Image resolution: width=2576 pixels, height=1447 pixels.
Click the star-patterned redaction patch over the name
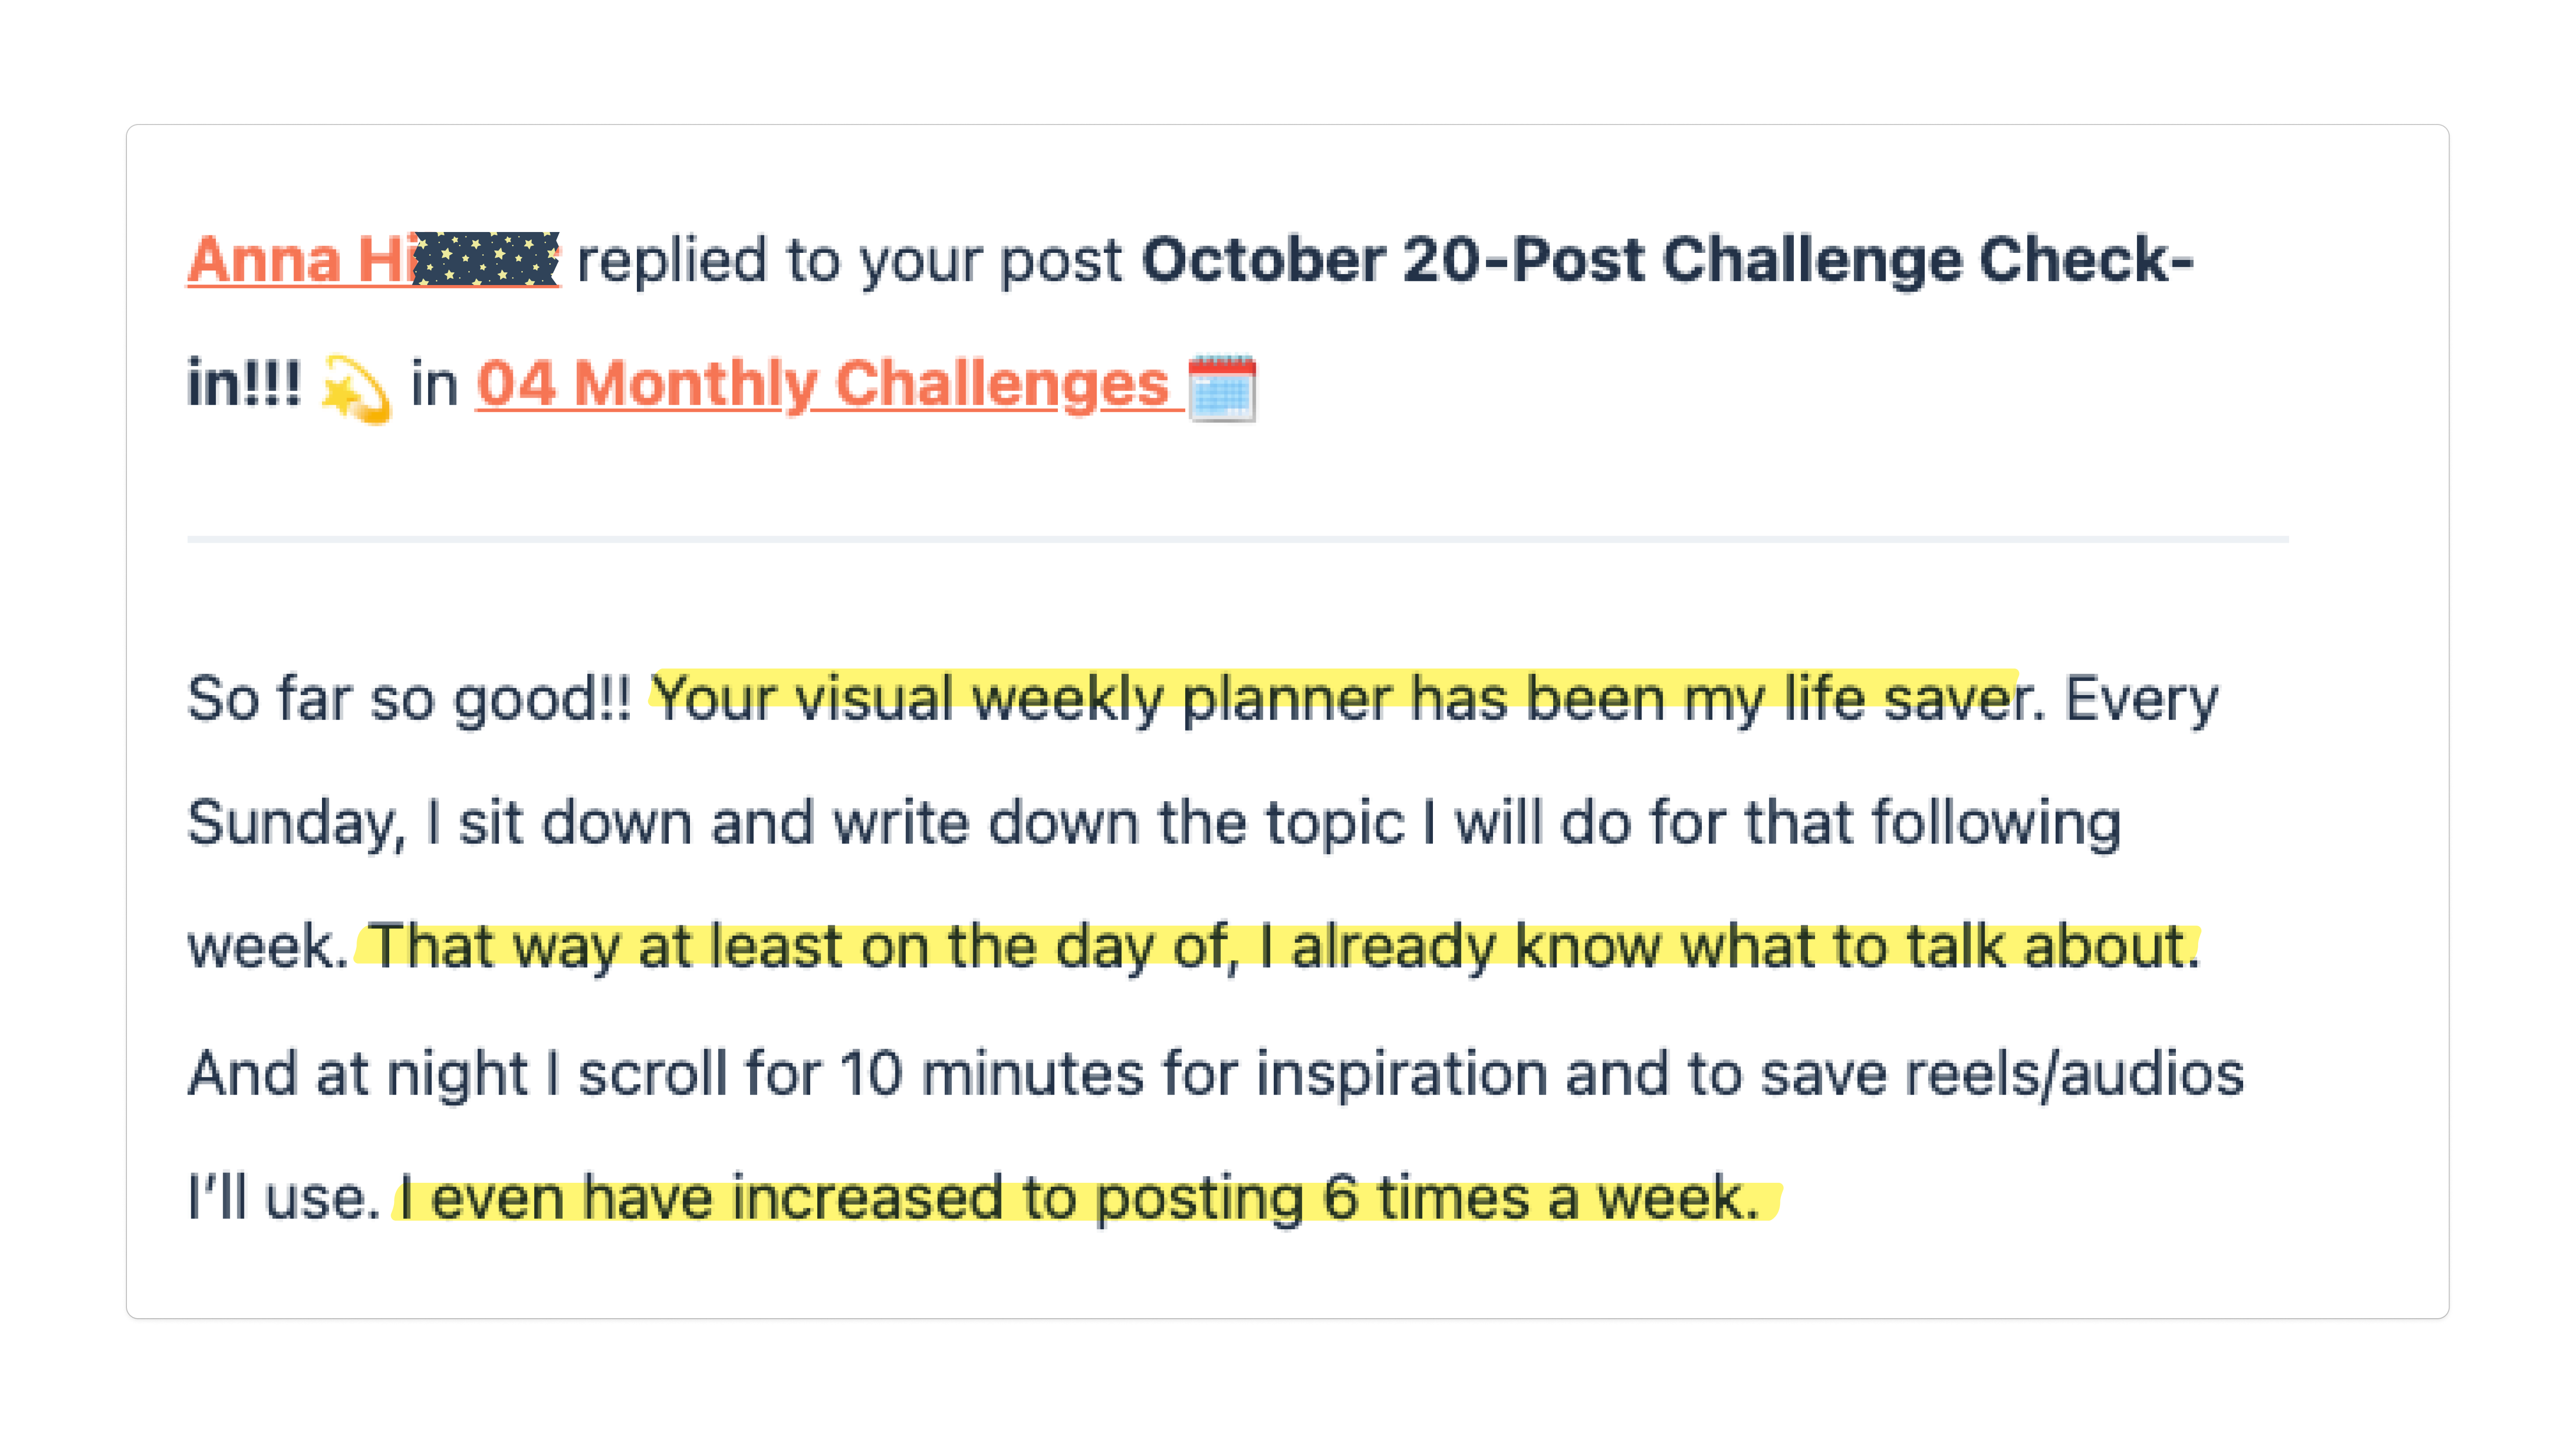[486, 260]
